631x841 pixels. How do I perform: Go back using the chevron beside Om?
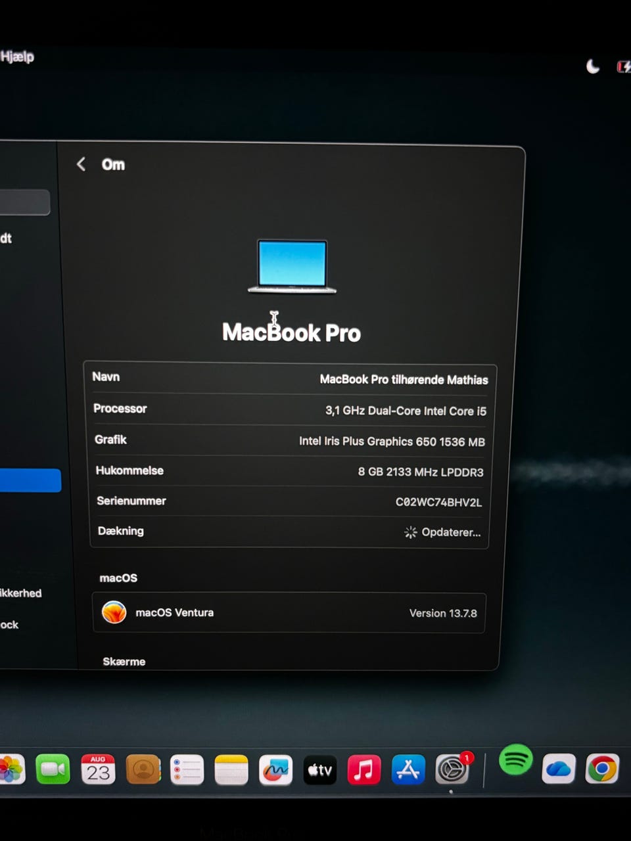pos(81,164)
